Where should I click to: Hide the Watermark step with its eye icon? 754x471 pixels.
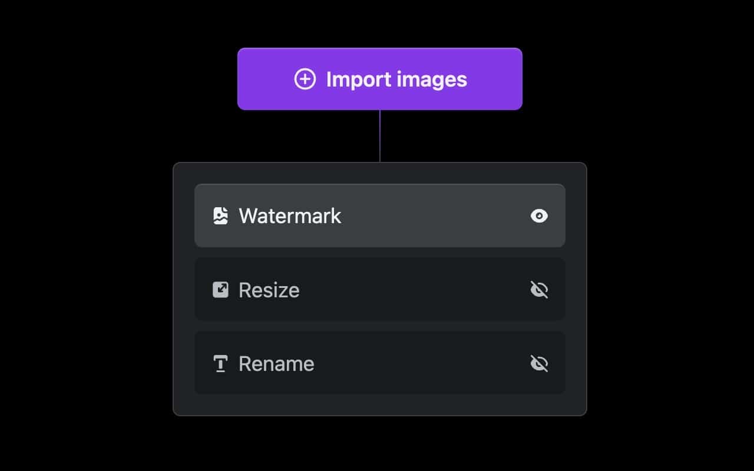coord(539,216)
